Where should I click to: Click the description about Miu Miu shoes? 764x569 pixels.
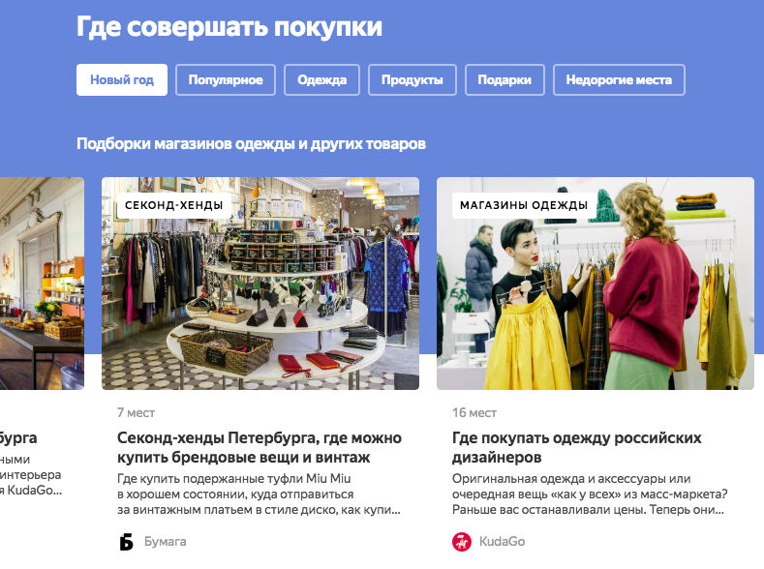pyautogui.click(x=259, y=494)
